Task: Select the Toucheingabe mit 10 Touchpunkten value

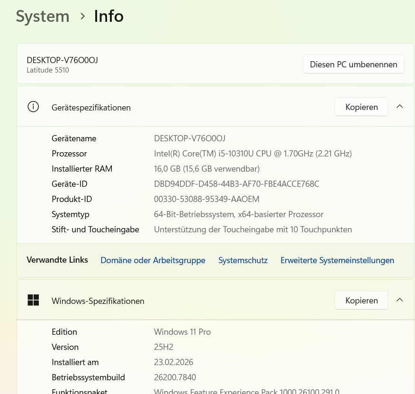Action: tap(253, 229)
